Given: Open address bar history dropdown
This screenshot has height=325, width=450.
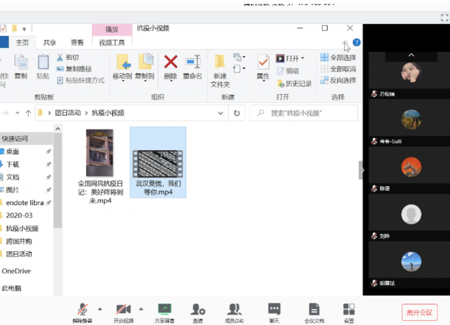Looking at the screenshot, I should tap(220, 113).
